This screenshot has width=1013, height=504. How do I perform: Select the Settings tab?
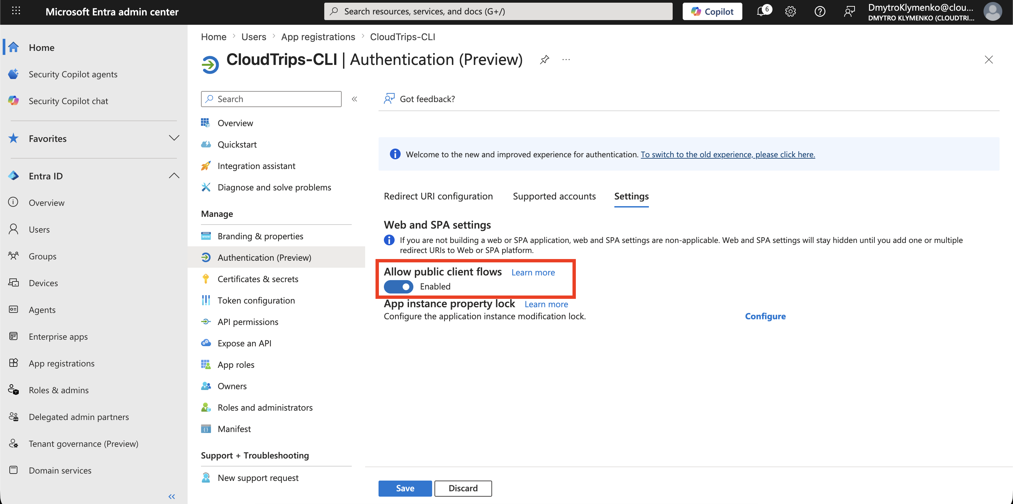[631, 196]
